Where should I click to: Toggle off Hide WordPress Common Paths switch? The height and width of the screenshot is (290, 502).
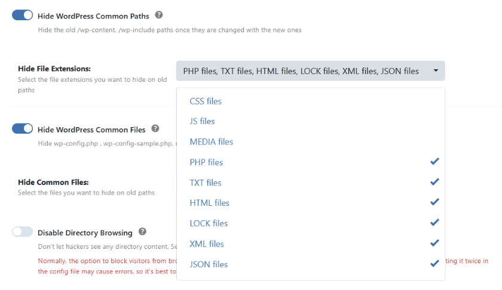pos(23,16)
